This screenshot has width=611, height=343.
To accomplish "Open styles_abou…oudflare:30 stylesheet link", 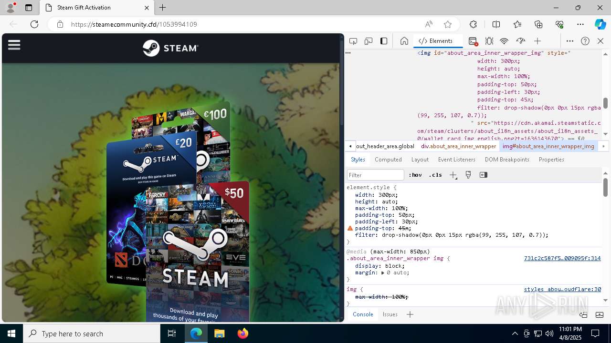I will coord(562,289).
